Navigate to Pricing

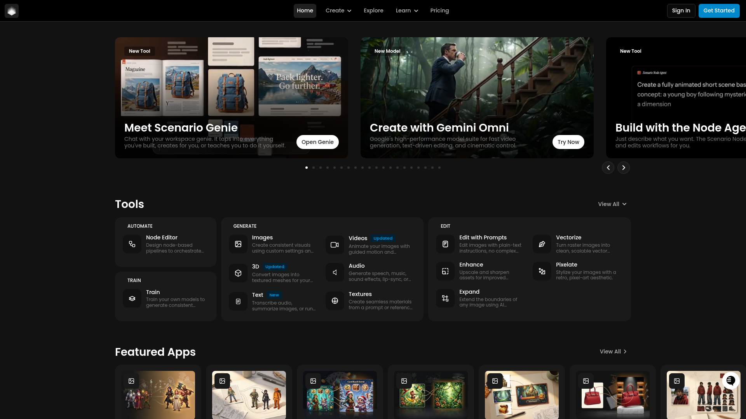click(x=439, y=11)
